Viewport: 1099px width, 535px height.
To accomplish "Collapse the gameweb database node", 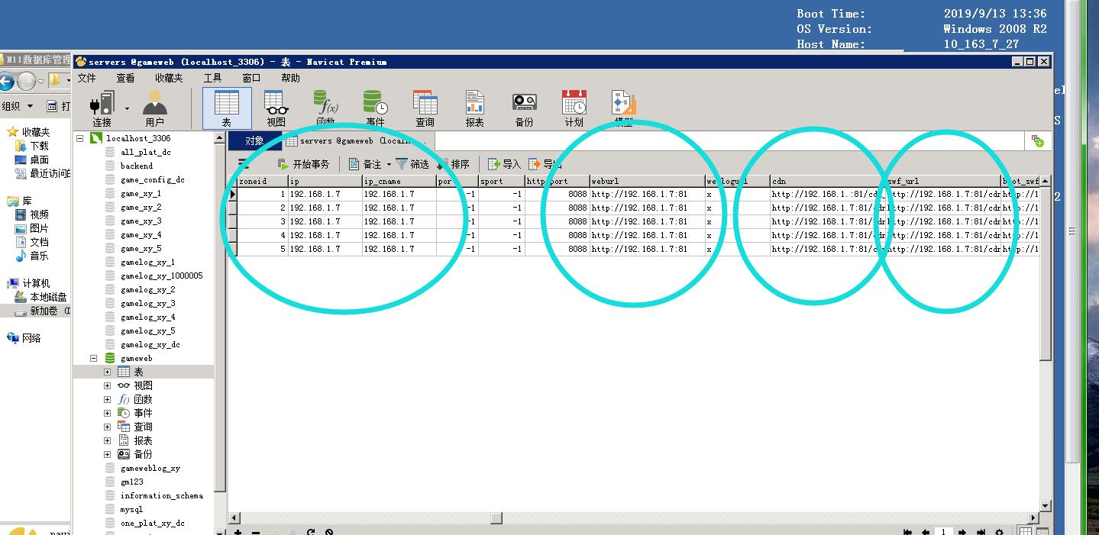I will tap(94, 358).
